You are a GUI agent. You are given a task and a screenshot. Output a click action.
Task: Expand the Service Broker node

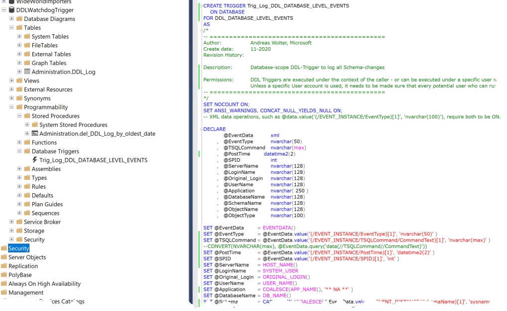11,222
